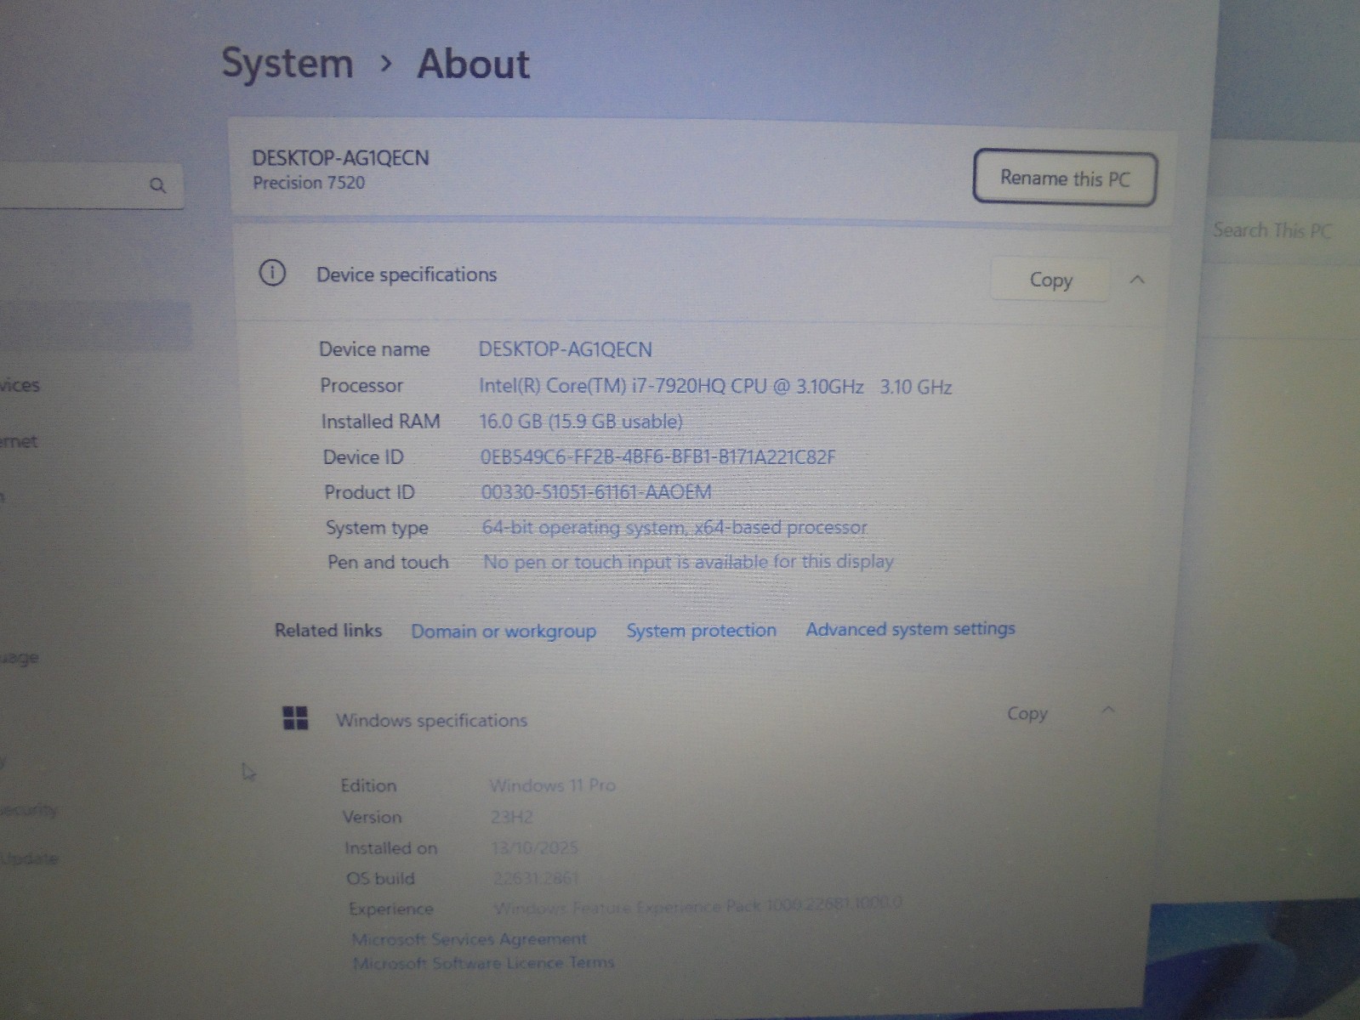Copy the Device specifications
The image size is (1360, 1020).
point(1050,280)
